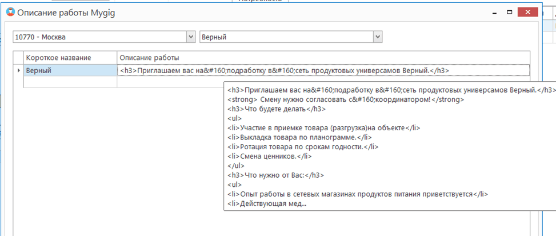Click the 'Верный' combo box text field
The height and width of the screenshot is (236, 556).
pyautogui.click(x=287, y=37)
